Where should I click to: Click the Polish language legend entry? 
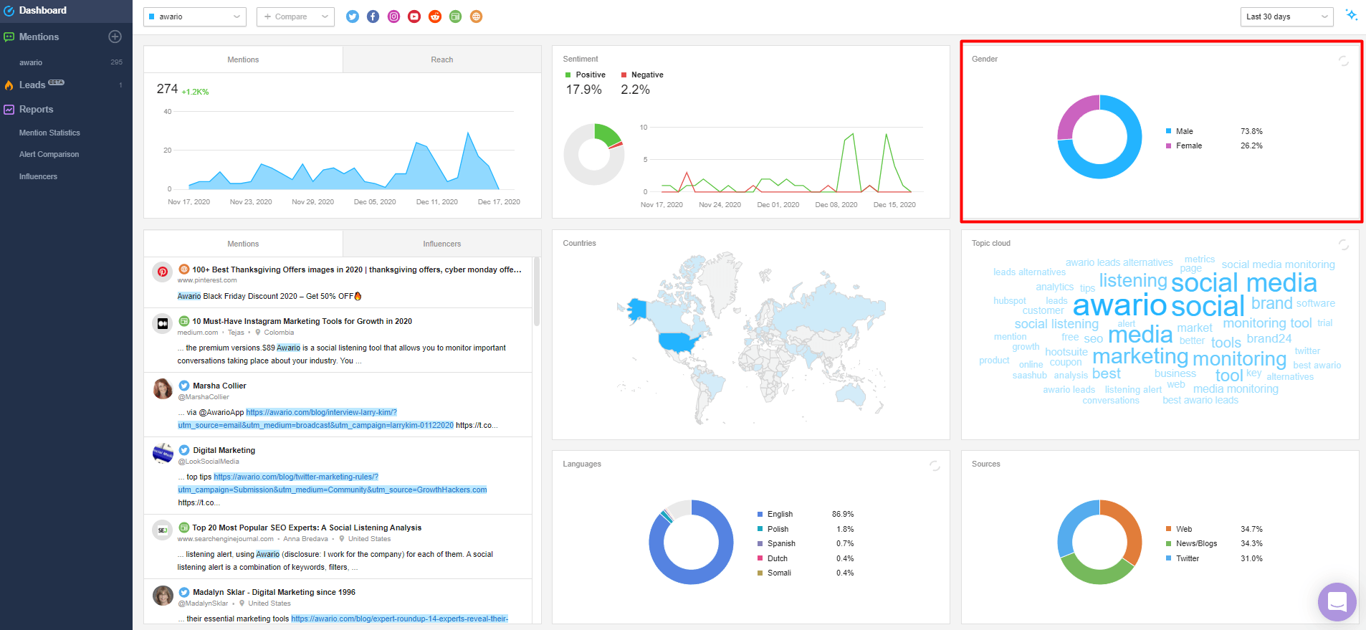pyautogui.click(x=778, y=529)
